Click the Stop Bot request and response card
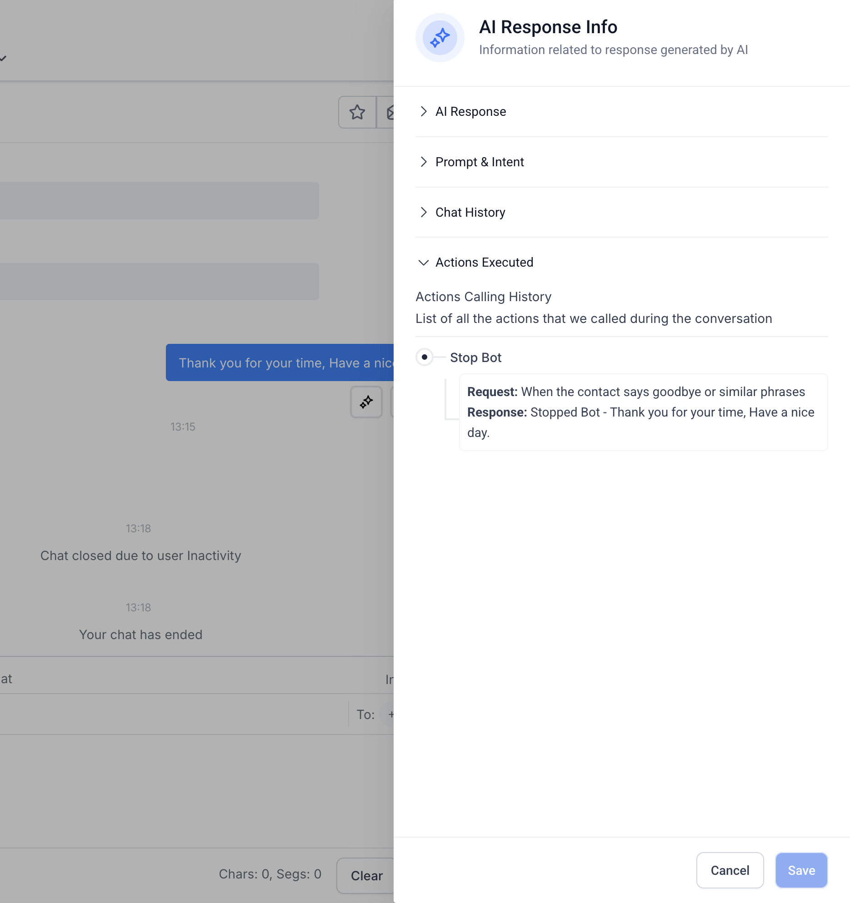 click(x=643, y=412)
